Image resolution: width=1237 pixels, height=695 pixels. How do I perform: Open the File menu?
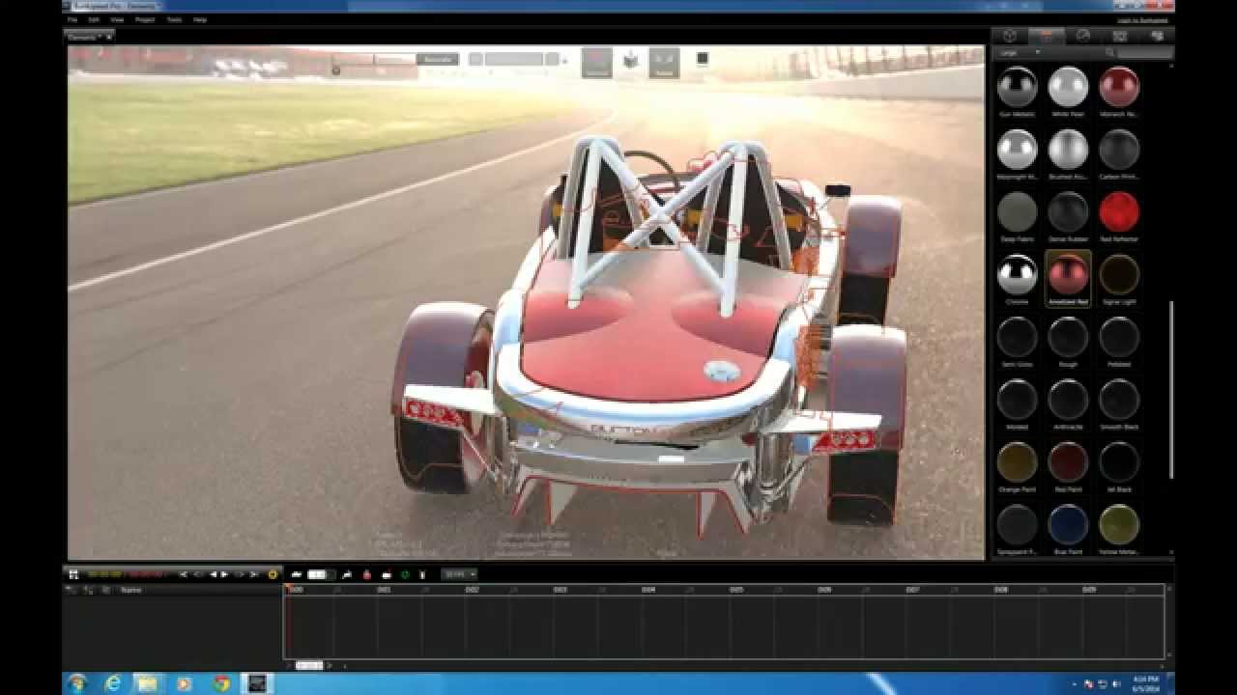point(72,19)
